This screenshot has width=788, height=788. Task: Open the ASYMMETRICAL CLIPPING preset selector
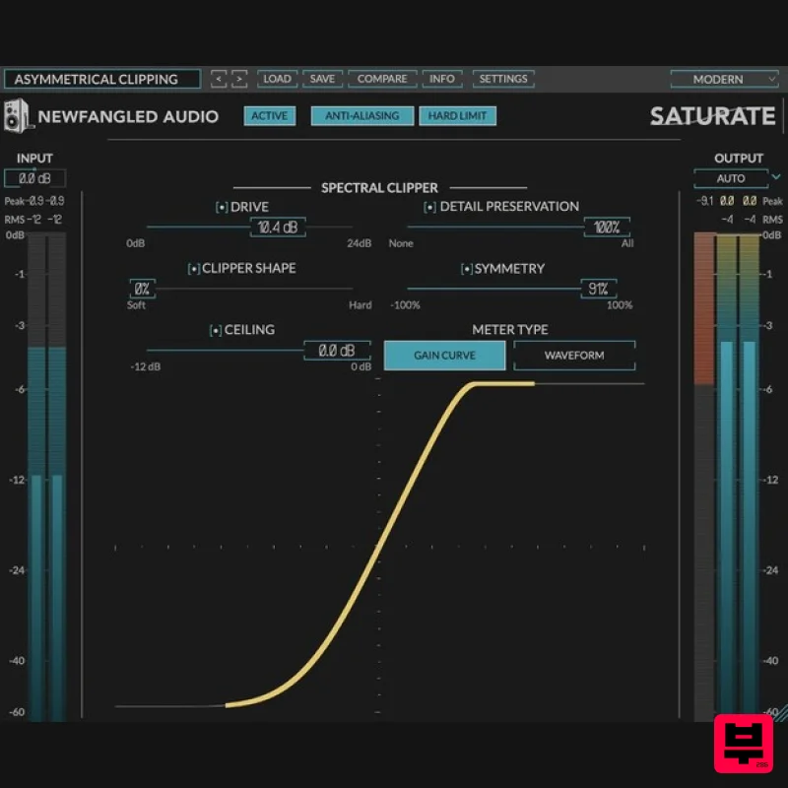[x=101, y=79]
